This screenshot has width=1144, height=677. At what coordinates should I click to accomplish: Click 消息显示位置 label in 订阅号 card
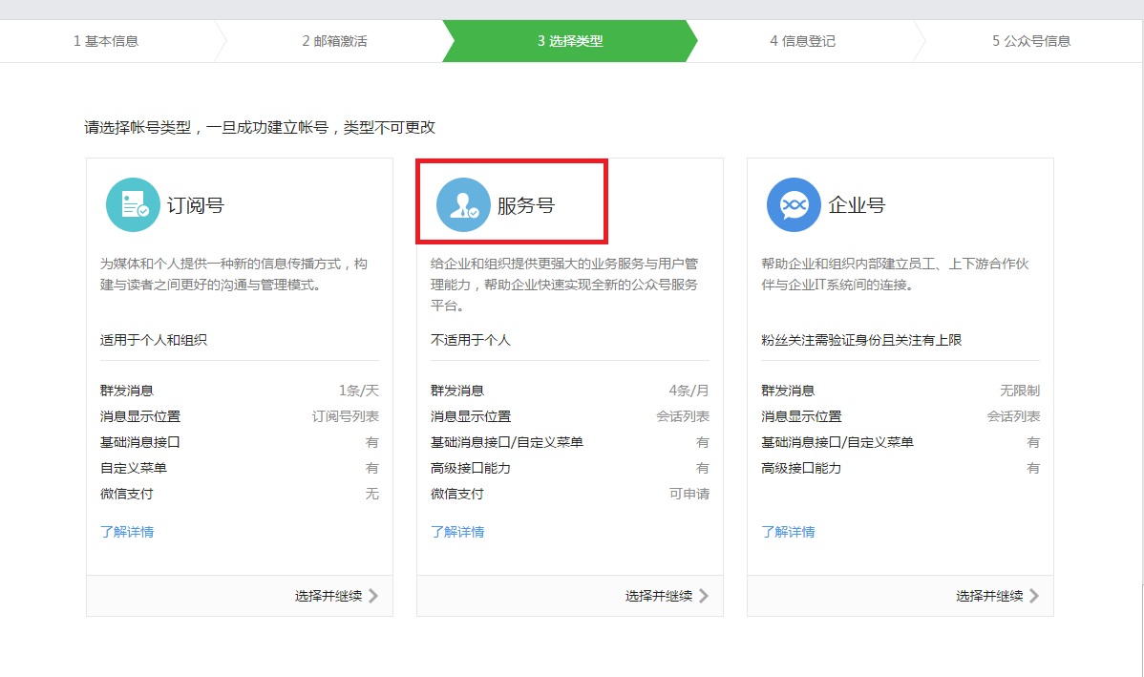140,415
